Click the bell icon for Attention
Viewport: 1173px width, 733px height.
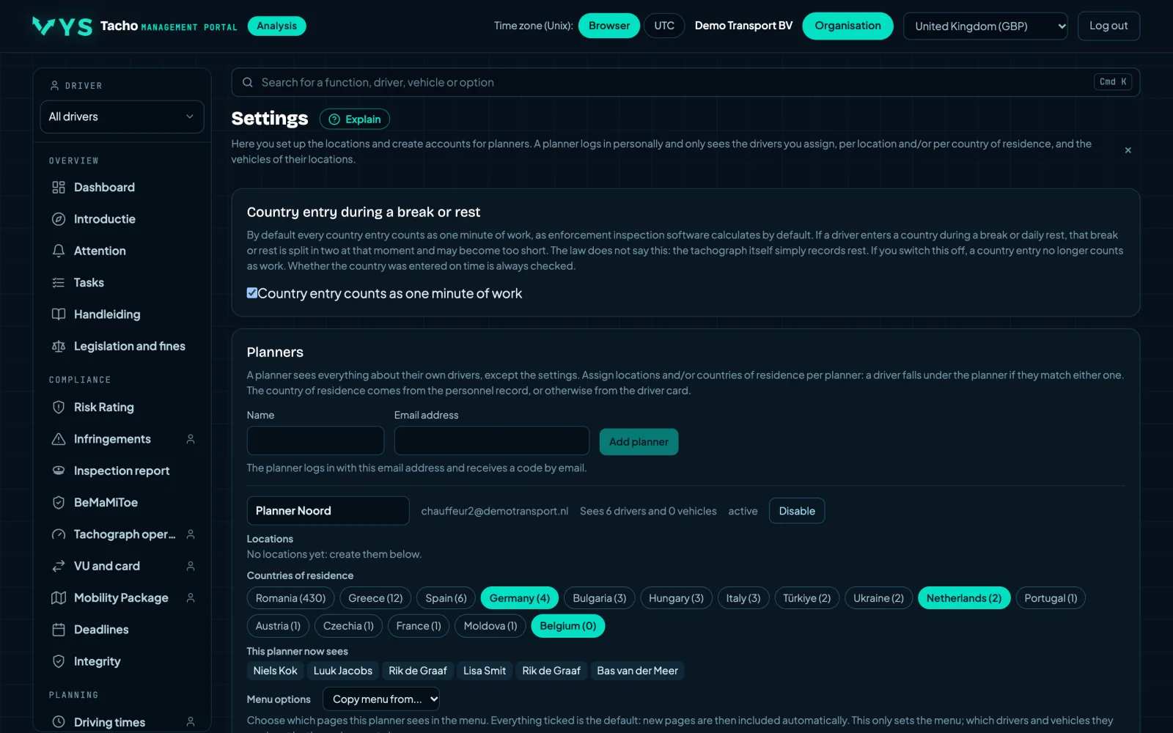pyautogui.click(x=59, y=251)
